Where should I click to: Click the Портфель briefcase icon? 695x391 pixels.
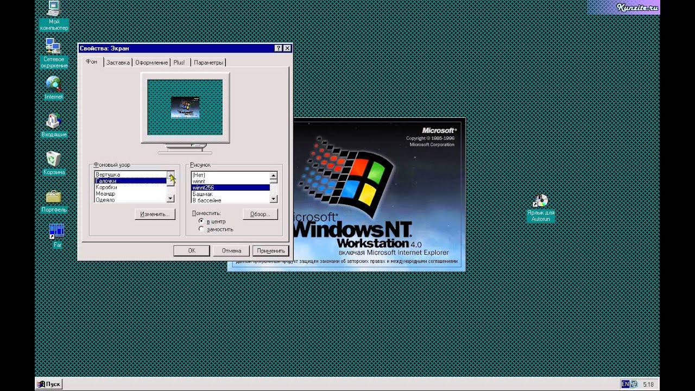[54, 201]
